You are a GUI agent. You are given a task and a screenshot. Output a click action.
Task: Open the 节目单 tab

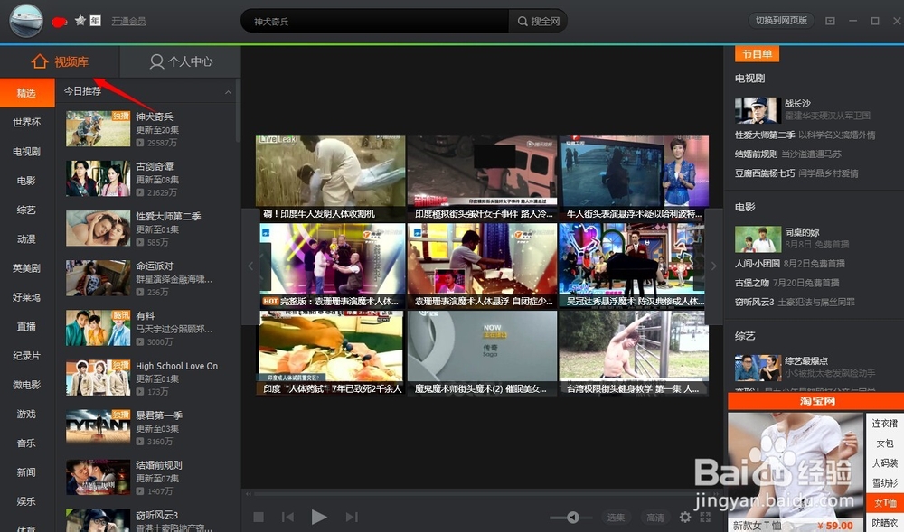click(x=757, y=54)
